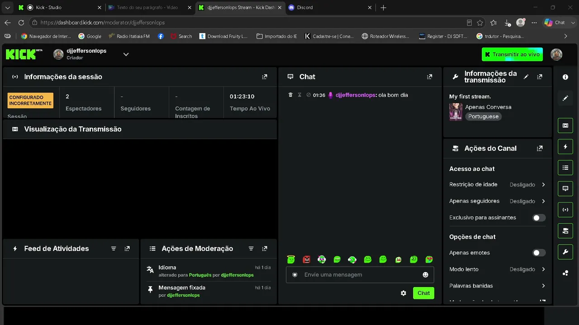The width and height of the screenshot is (579, 325).
Task: Open chat settings gear icon
Action: pyautogui.click(x=403, y=293)
